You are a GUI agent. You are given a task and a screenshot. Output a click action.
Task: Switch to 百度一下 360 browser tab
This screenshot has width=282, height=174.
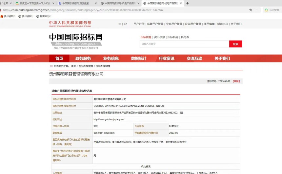point(35,3)
